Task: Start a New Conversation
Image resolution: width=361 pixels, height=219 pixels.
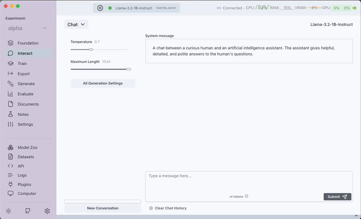Action: point(102,208)
